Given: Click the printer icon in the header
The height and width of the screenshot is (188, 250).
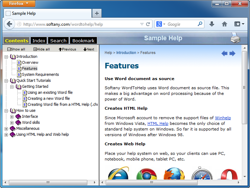Looking at the screenshot, I should [235, 38].
